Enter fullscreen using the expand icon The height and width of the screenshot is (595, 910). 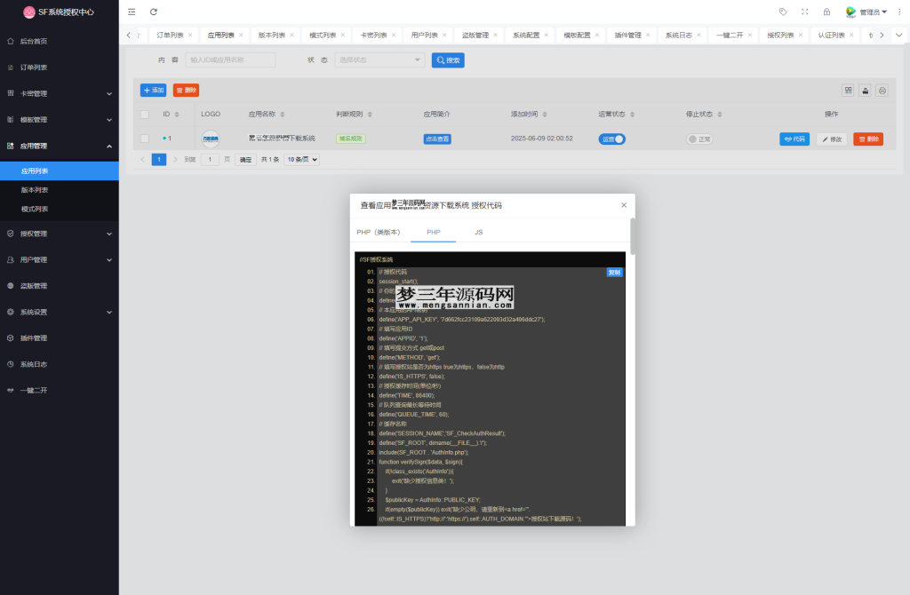[805, 12]
